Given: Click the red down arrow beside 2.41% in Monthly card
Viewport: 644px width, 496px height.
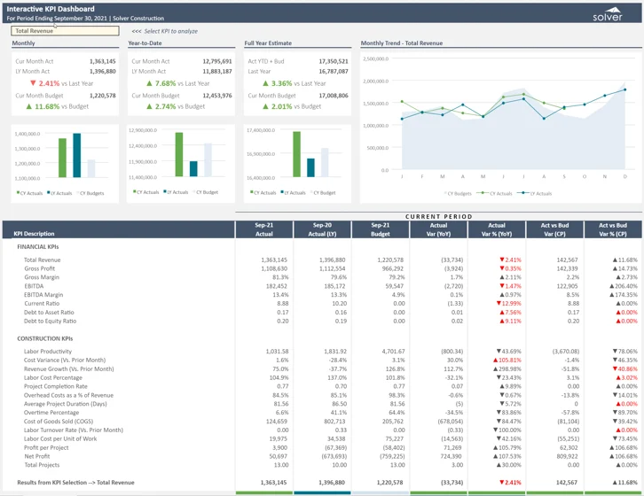Looking at the screenshot, I should 33,83.
